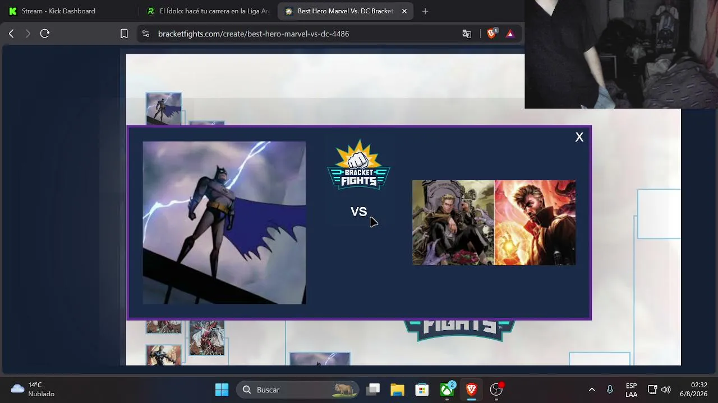The width and height of the screenshot is (718, 403).
Task: Open the Windows Start menu
Action: click(x=222, y=390)
